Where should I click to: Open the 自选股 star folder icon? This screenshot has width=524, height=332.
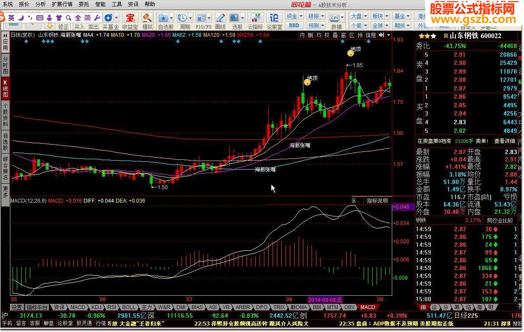tap(163, 18)
